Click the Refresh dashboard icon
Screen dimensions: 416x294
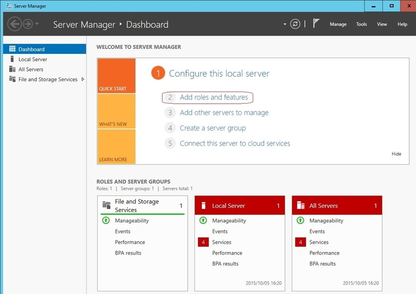click(x=295, y=24)
